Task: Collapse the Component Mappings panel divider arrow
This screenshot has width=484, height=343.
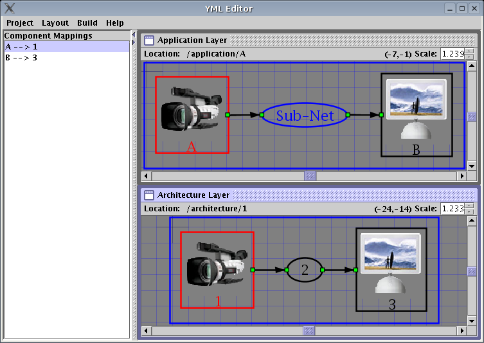Action: (134, 33)
